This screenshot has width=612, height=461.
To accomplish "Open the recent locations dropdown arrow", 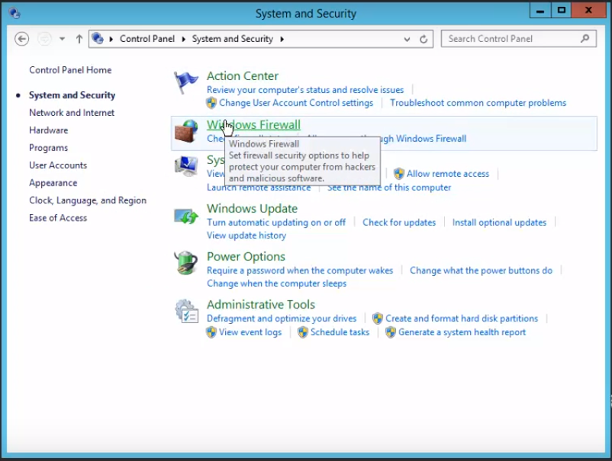I will (62, 39).
